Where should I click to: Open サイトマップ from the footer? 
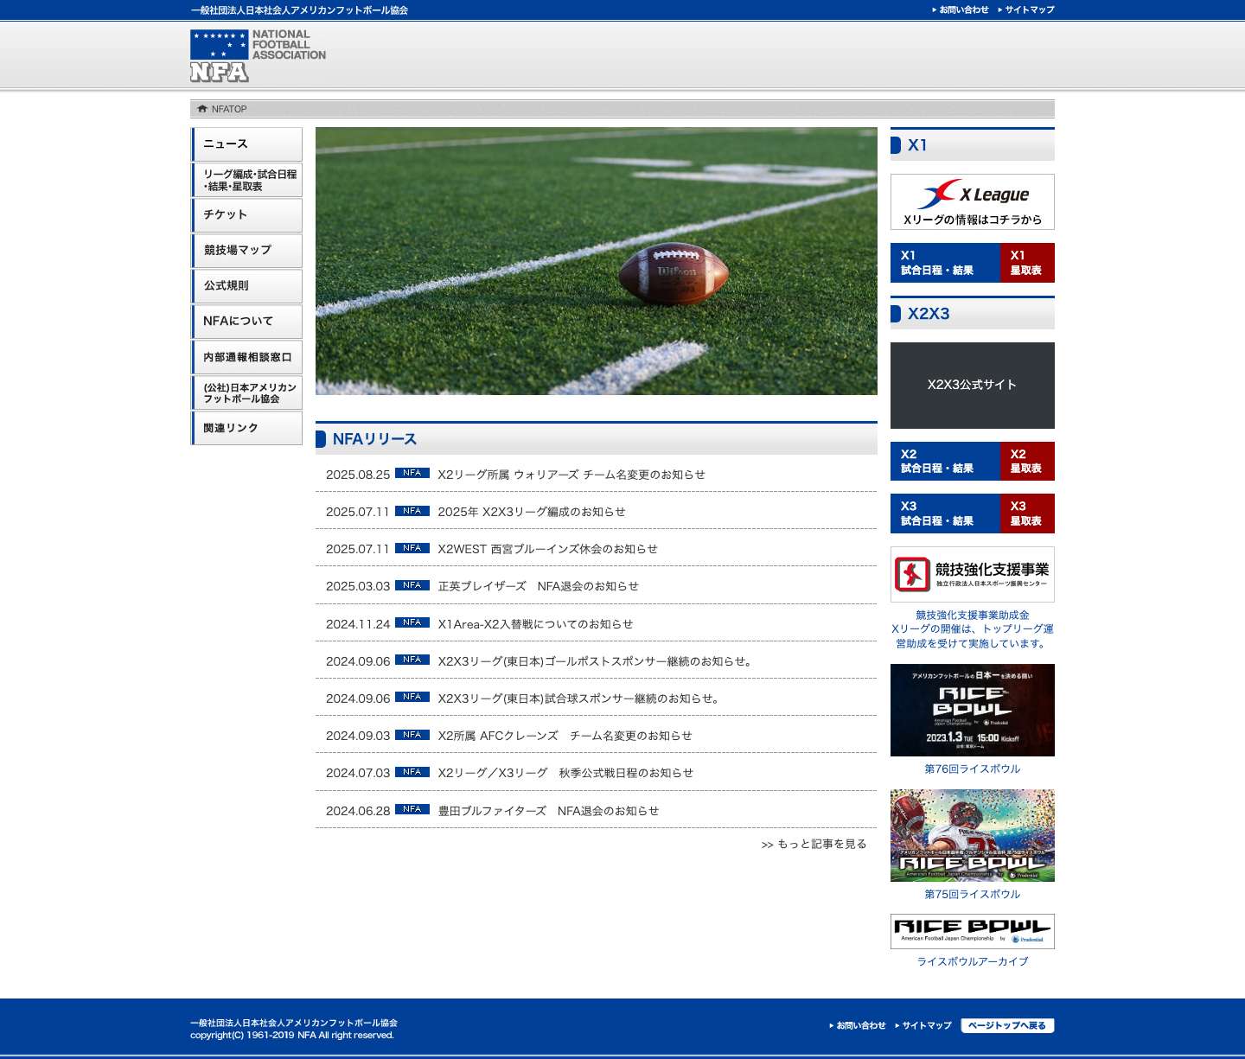tap(924, 1025)
